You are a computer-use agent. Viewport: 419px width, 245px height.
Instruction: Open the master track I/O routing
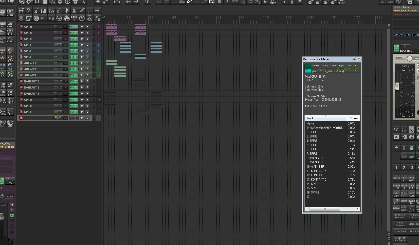(x=405, y=46)
